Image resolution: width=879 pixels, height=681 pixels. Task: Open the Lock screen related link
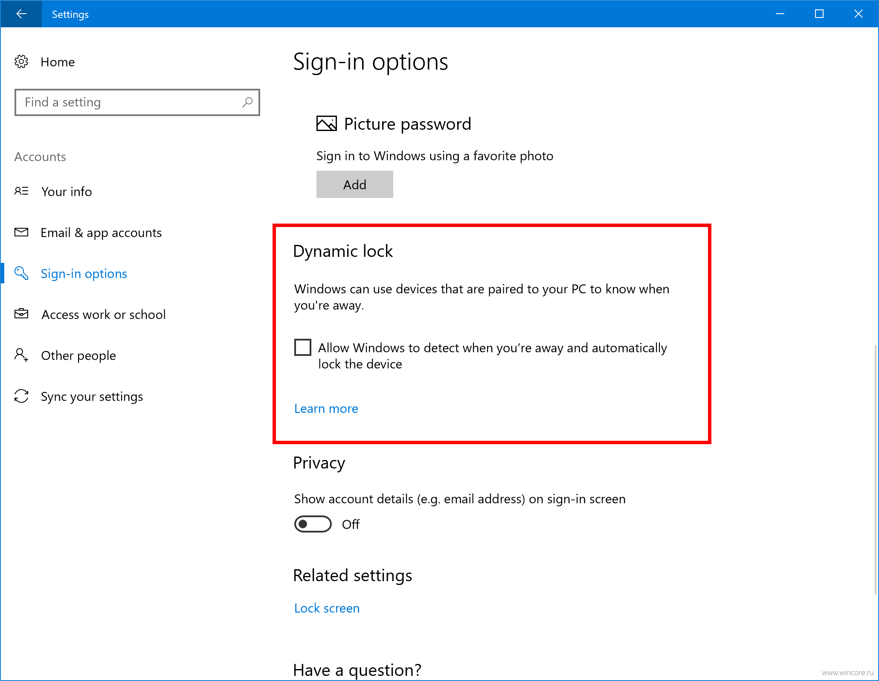[x=327, y=608]
